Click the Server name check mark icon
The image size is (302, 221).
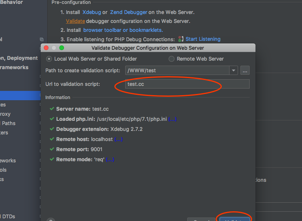52,109
